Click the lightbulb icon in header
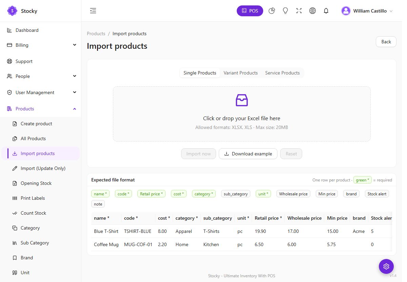 285,11
